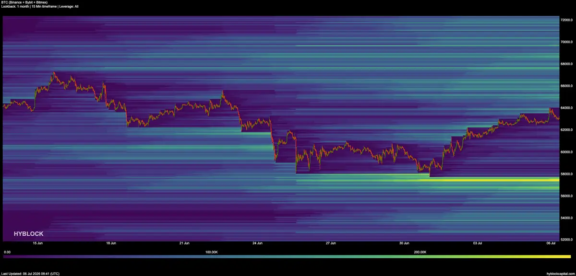Click the 0.00 color scale label
The height and width of the screenshot is (276, 576).
7,252
